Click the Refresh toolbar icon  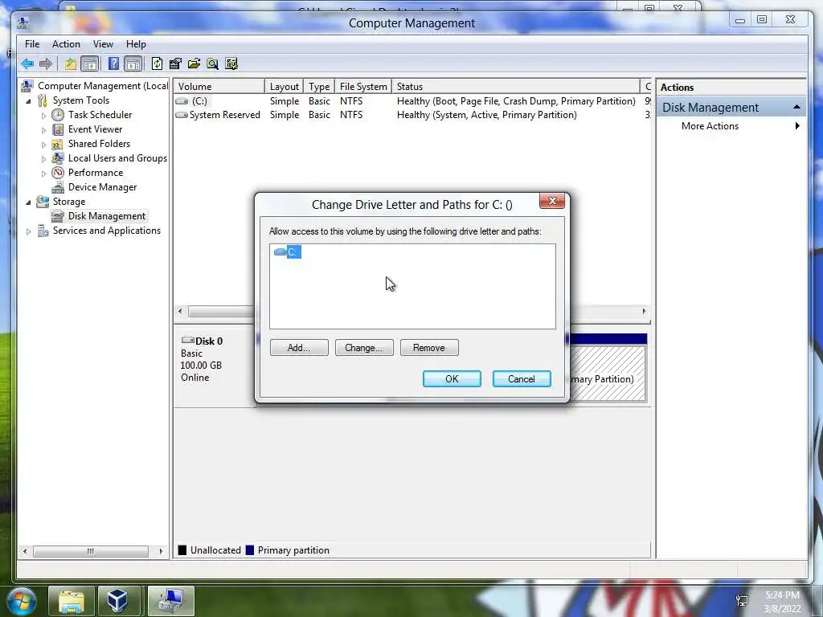coord(157,64)
